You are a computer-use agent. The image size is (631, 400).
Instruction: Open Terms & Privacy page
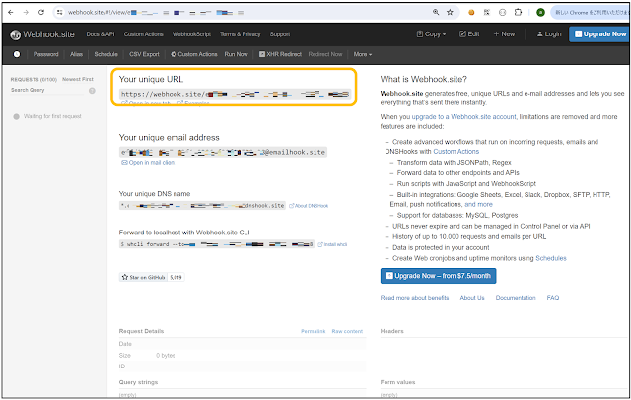click(241, 34)
